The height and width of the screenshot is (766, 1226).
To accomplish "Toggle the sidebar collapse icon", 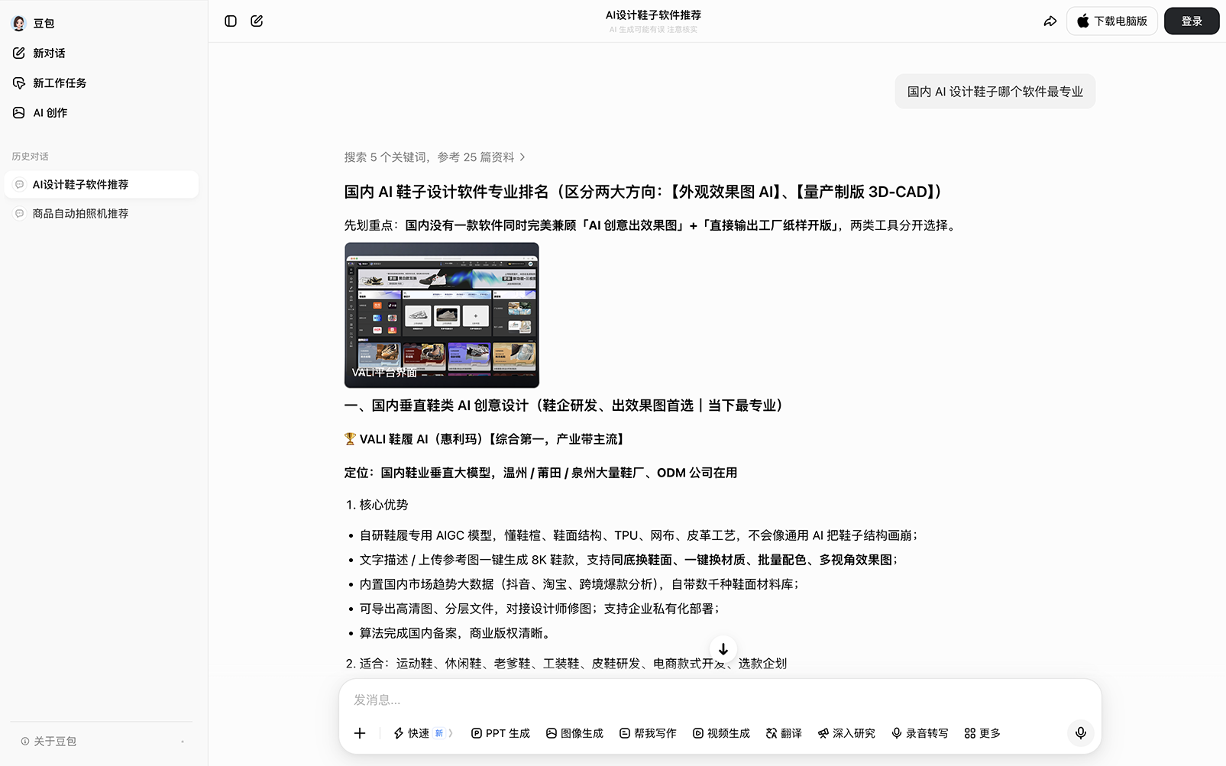I will click(231, 21).
